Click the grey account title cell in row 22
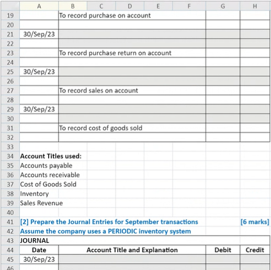 click(132, 44)
